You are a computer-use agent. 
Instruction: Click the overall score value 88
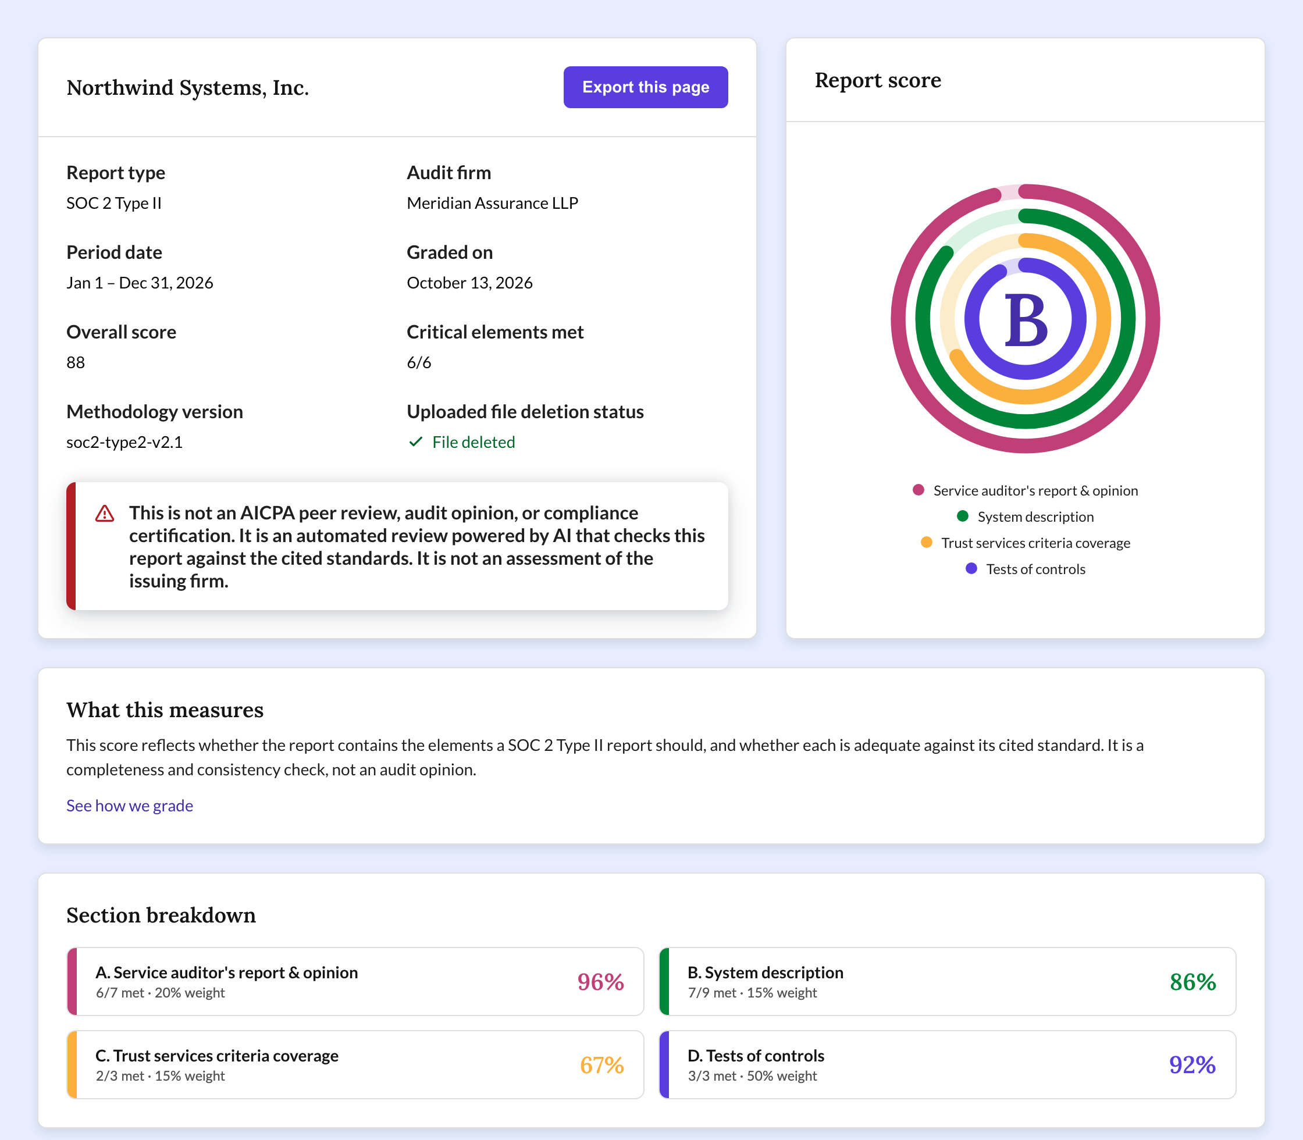pyautogui.click(x=75, y=362)
